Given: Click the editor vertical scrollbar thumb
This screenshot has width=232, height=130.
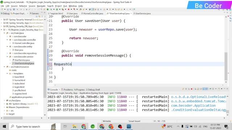Looking at the screenshot, I should coord(226,66).
